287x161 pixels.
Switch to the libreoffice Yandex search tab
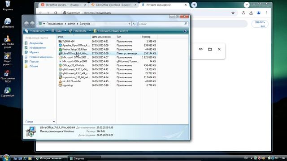tap(64, 5)
